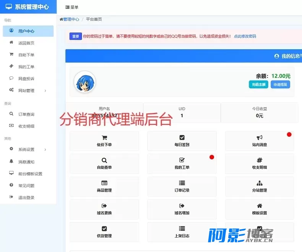
Task: Open 订单记录 list tile
Action: (x=182, y=186)
